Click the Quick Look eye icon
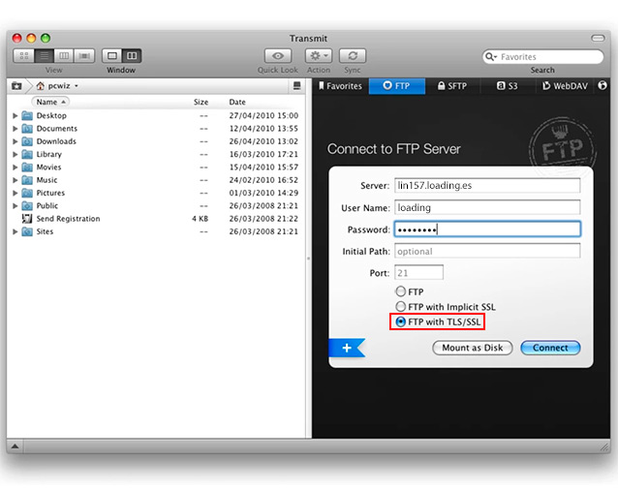 coord(278,56)
